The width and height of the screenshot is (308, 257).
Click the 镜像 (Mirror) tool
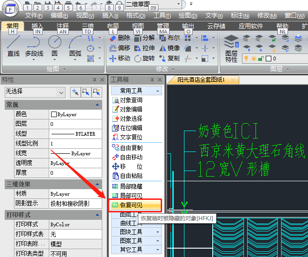pyautogui.click(x=170, y=48)
